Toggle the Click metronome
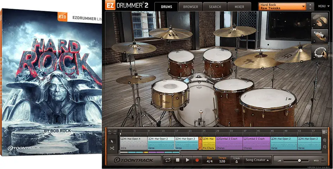The height and width of the screenshot is (169, 333). 236,160
